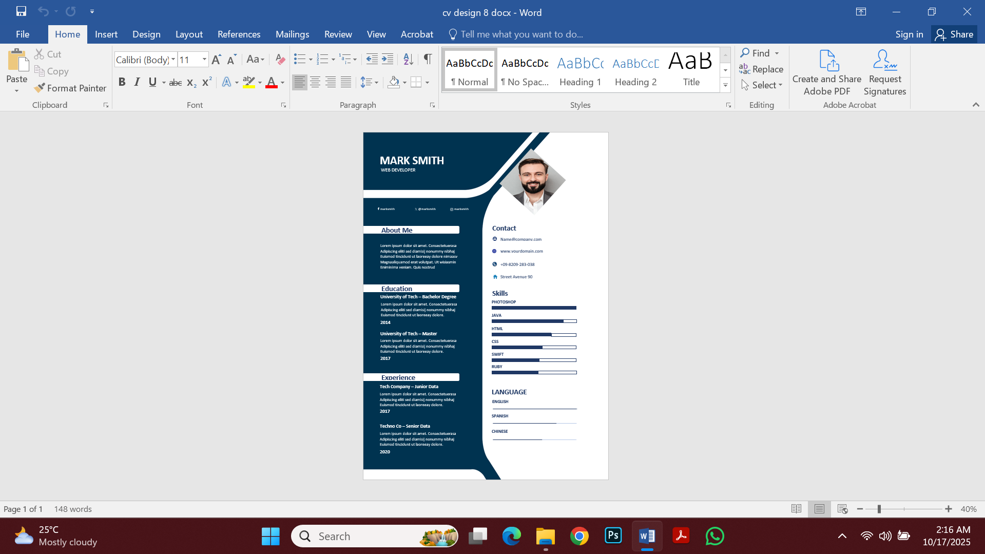Switch to the Mailings ribbon tab
Viewport: 985px width, 554px height.
292,34
